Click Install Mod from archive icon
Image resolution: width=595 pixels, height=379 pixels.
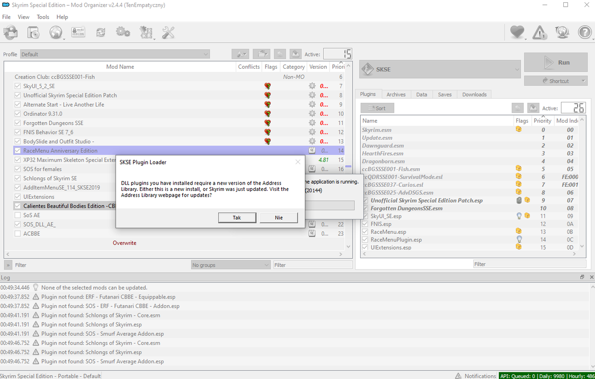click(33, 32)
